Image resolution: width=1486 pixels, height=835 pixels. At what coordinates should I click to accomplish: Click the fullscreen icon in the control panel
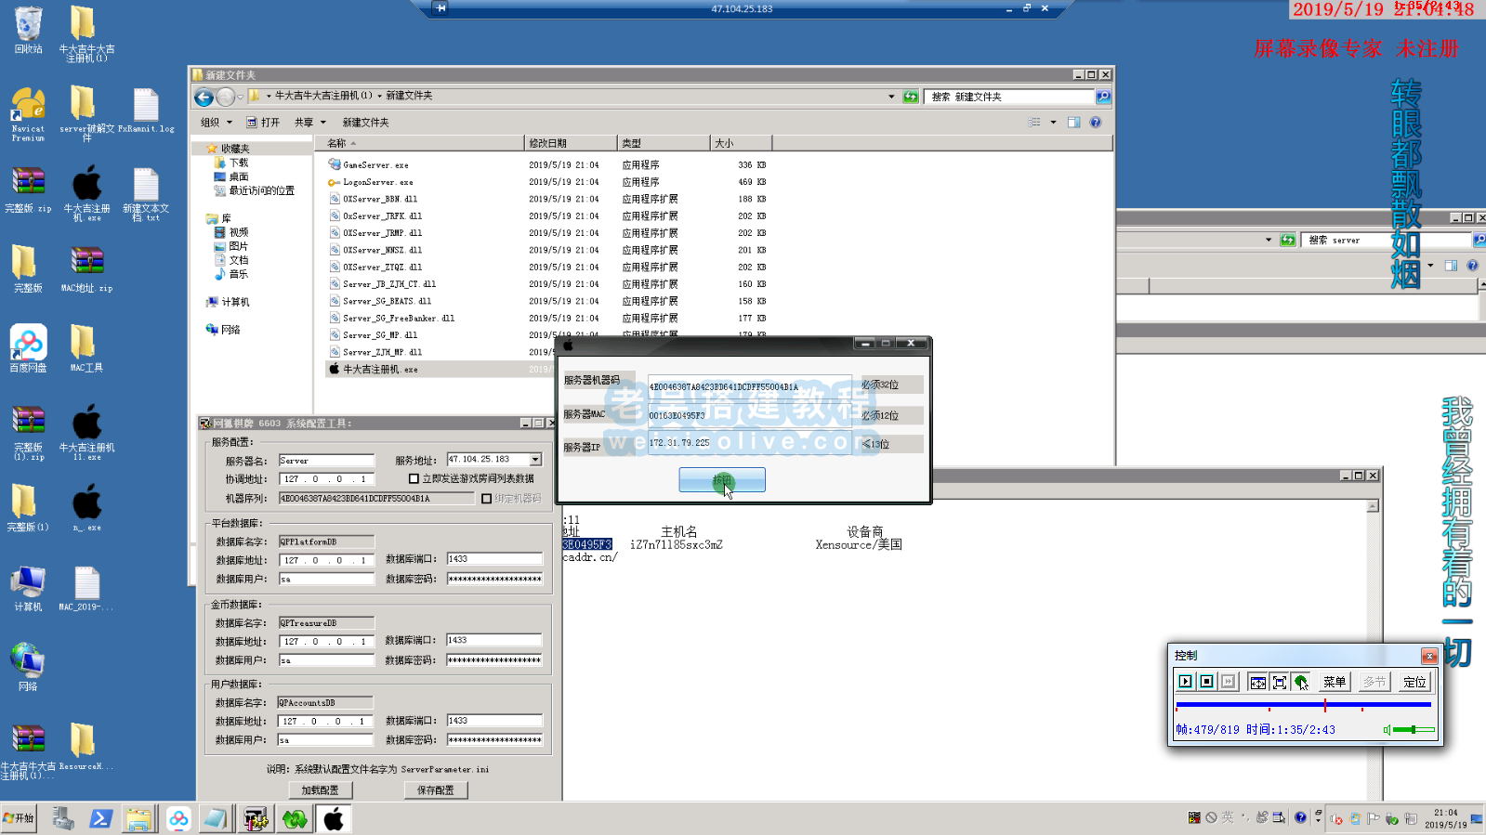(1279, 682)
